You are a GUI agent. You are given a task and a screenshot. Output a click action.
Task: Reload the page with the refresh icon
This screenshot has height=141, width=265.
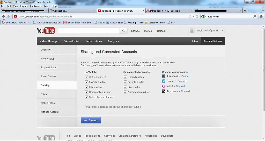click(x=197, y=16)
